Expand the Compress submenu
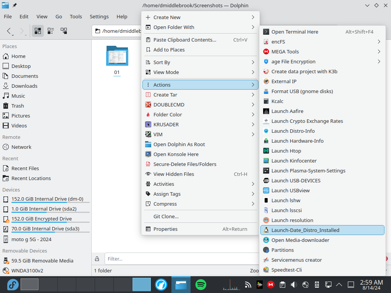391x293 pixels. click(x=200, y=204)
